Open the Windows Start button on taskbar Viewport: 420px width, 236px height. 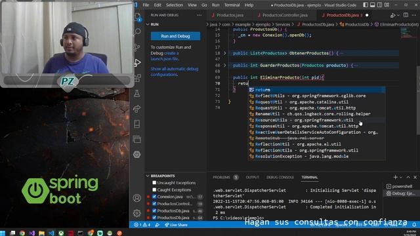[3, 233]
